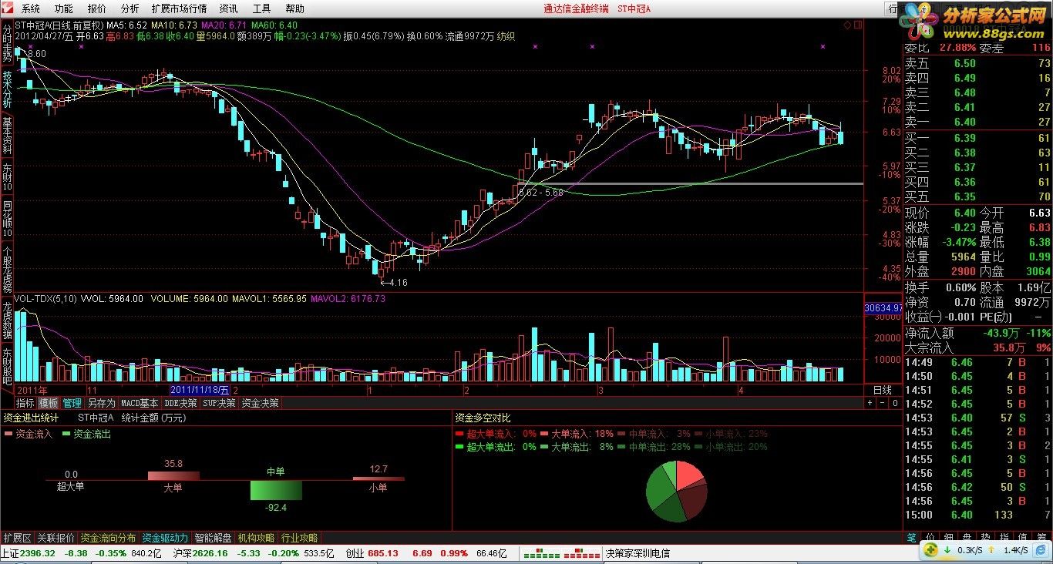Switch to 扩展区 bottom tab

17,538
